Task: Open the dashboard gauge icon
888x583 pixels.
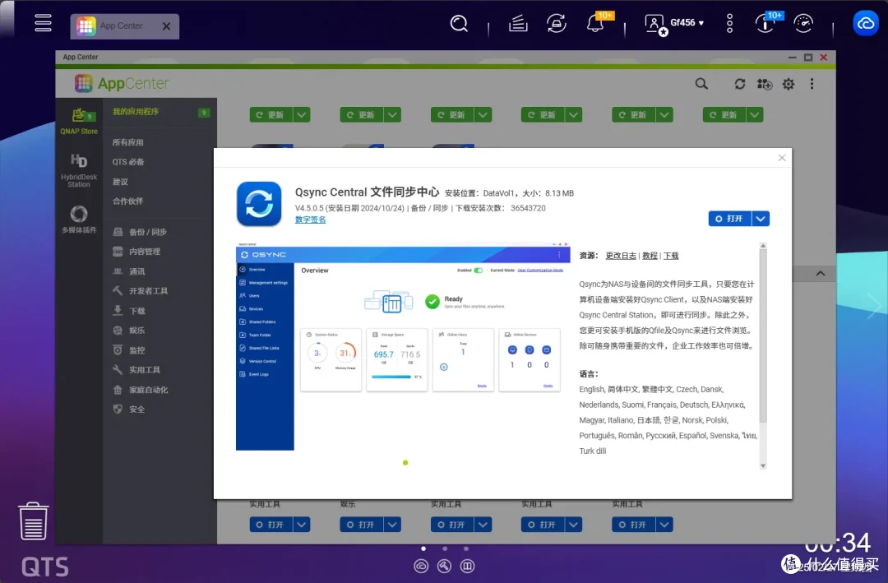Action: click(x=803, y=24)
